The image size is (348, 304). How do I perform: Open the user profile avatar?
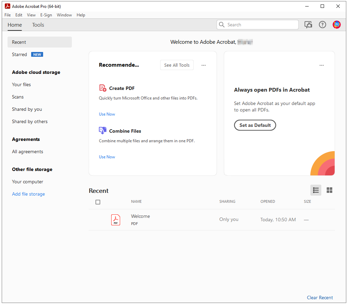(x=336, y=25)
